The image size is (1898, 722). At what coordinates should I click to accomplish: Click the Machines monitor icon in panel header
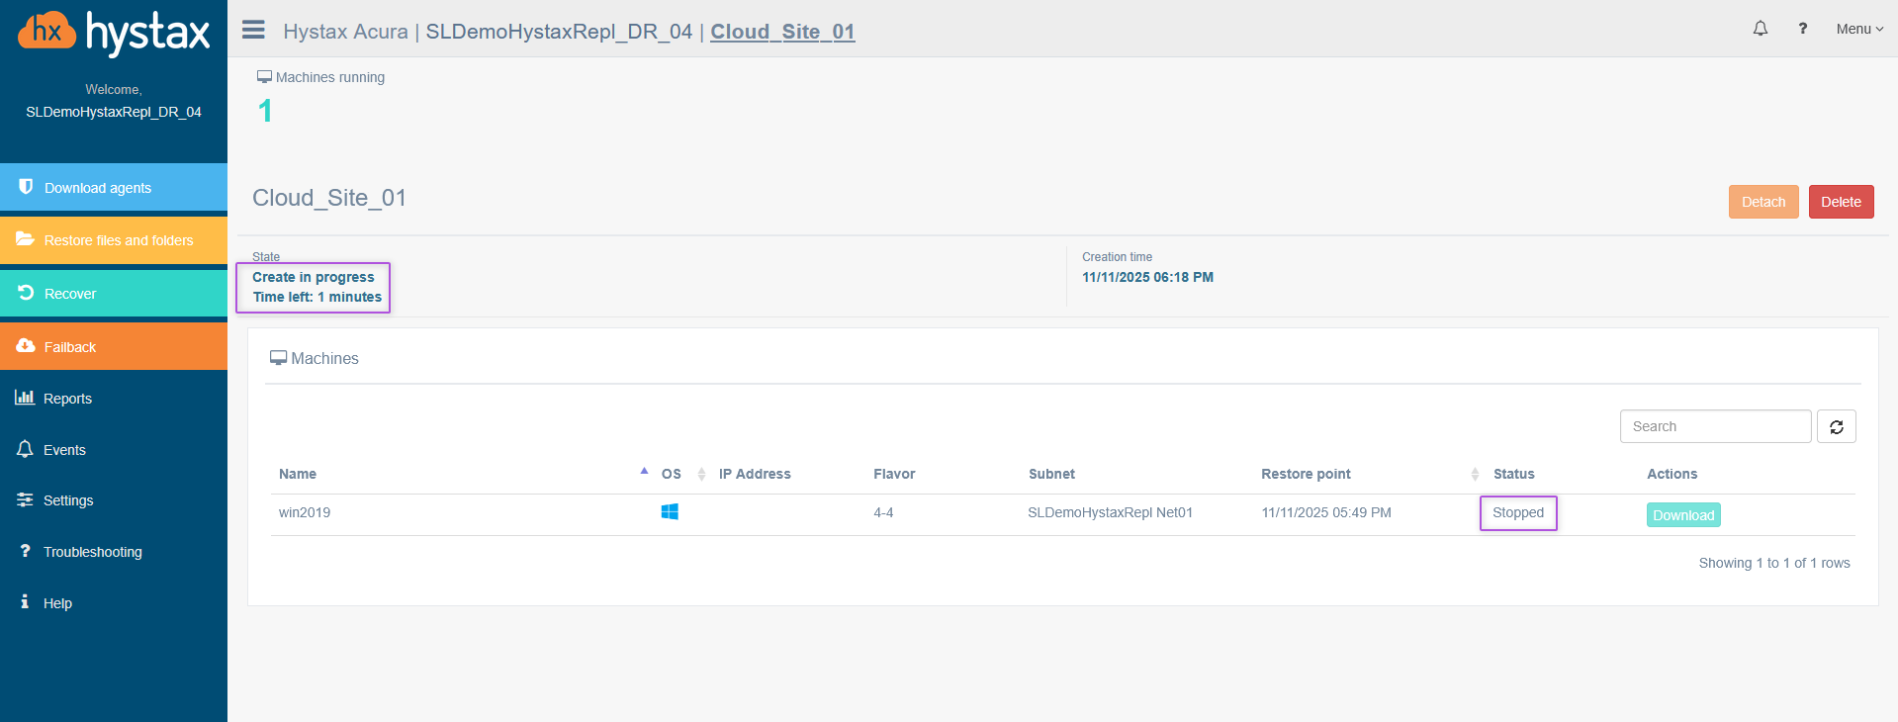(x=278, y=358)
